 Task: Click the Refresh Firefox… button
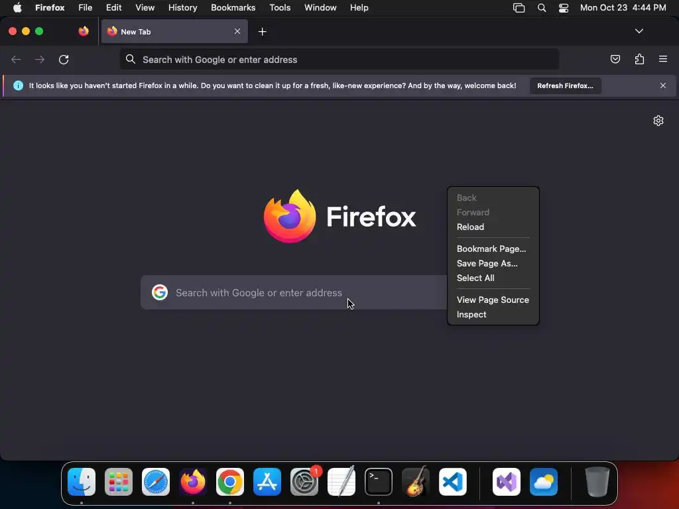pyautogui.click(x=565, y=85)
